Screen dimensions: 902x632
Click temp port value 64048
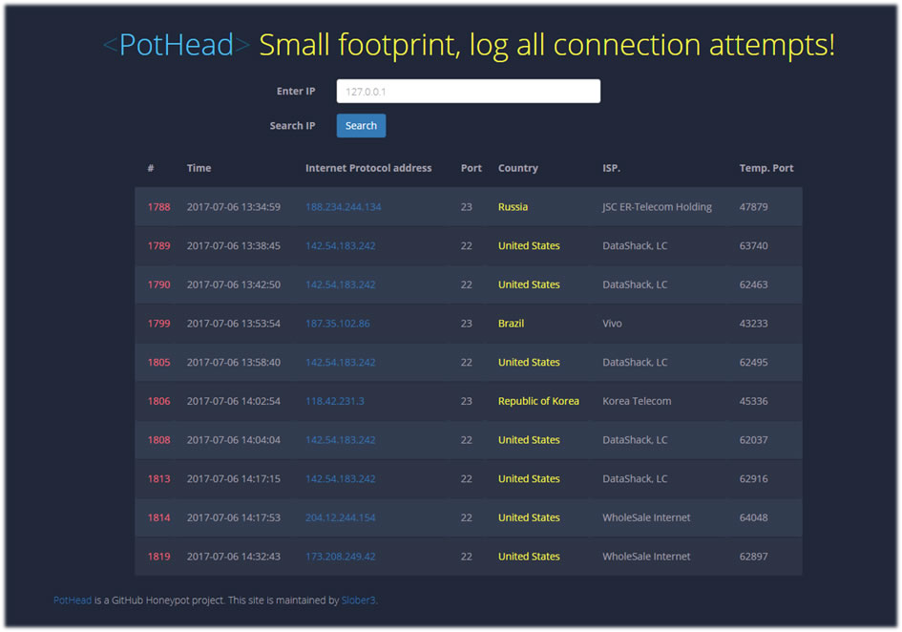point(754,517)
